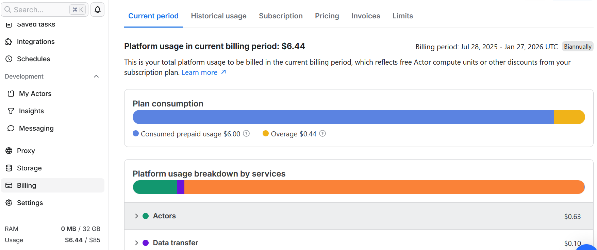597x250 pixels.
Task: Open the Invoices tab
Action: (x=366, y=16)
